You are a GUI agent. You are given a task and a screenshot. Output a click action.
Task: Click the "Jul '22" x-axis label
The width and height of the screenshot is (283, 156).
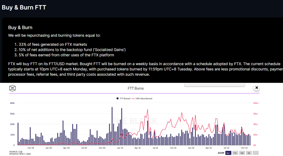pyautogui.click(x=226, y=148)
